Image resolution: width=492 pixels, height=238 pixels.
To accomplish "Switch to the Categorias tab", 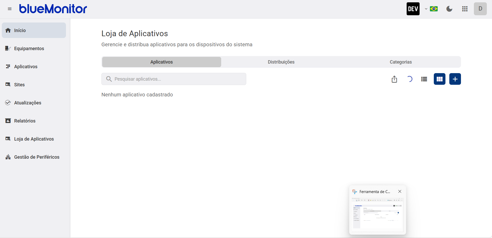I will (400, 62).
